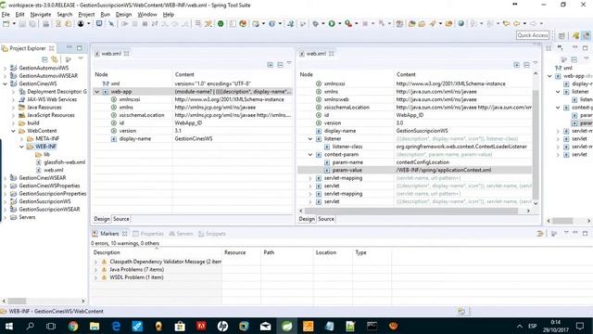The width and height of the screenshot is (593, 334).
Task: Switch to the Snippets view tab
Action: pyautogui.click(x=212, y=234)
